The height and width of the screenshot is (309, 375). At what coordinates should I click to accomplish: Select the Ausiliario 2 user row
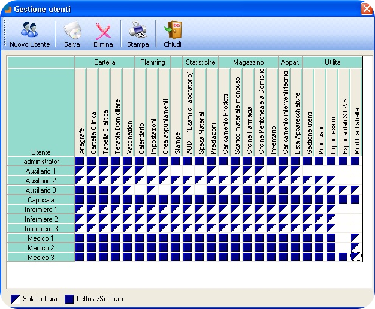pos(41,181)
